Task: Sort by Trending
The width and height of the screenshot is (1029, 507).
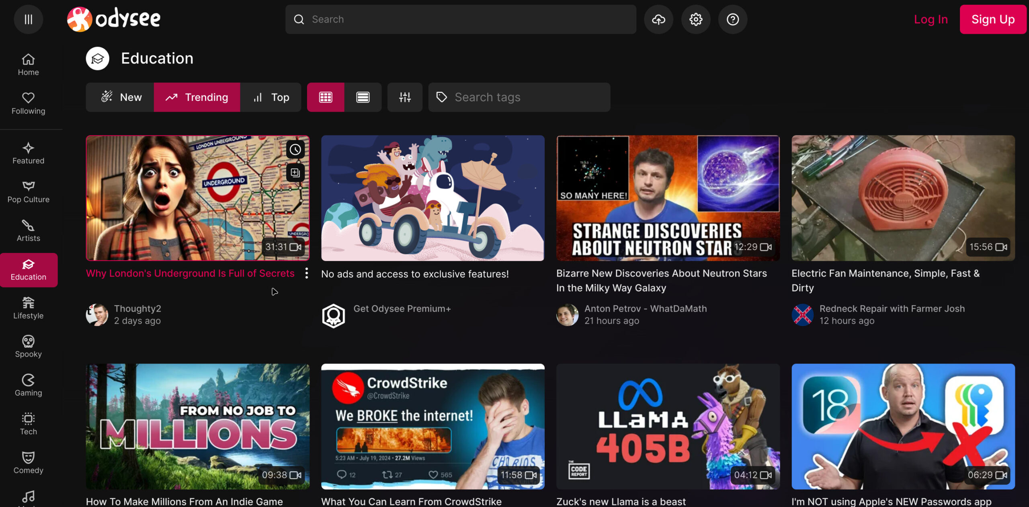Action: click(197, 97)
